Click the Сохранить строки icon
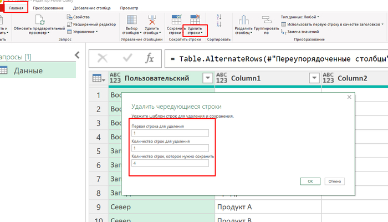 coord(176,19)
